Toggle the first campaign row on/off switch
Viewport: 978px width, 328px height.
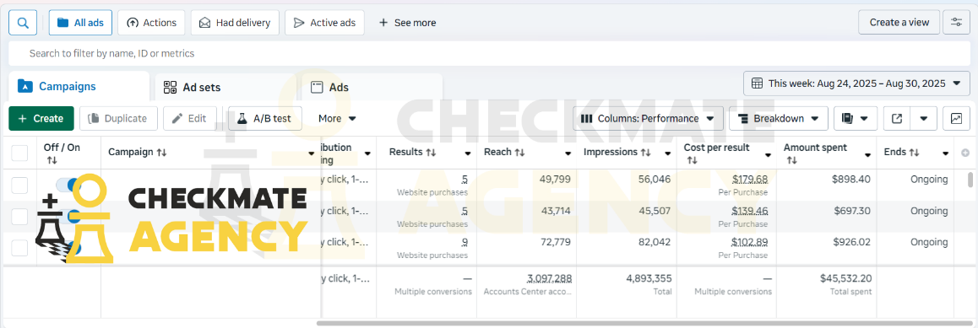68,184
